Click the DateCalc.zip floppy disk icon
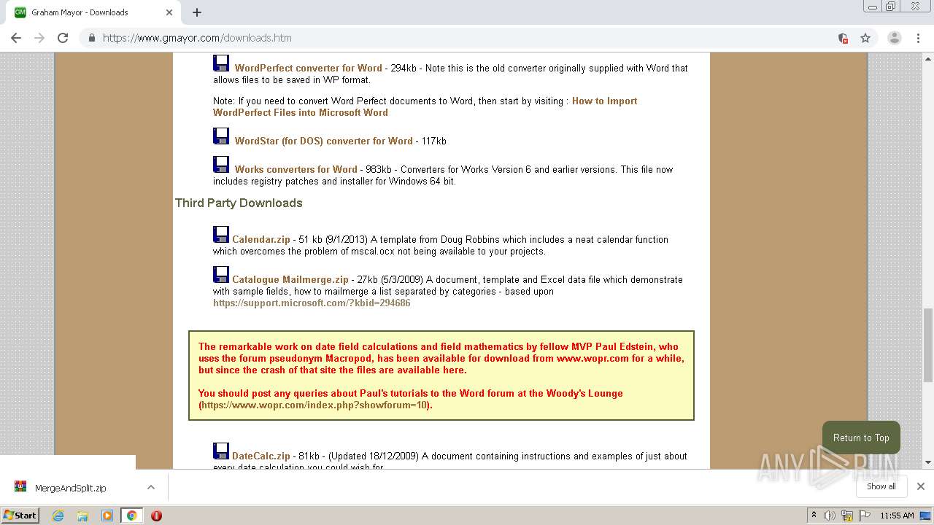The height and width of the screenshot is (525, 934). click(x=221, y=451)
